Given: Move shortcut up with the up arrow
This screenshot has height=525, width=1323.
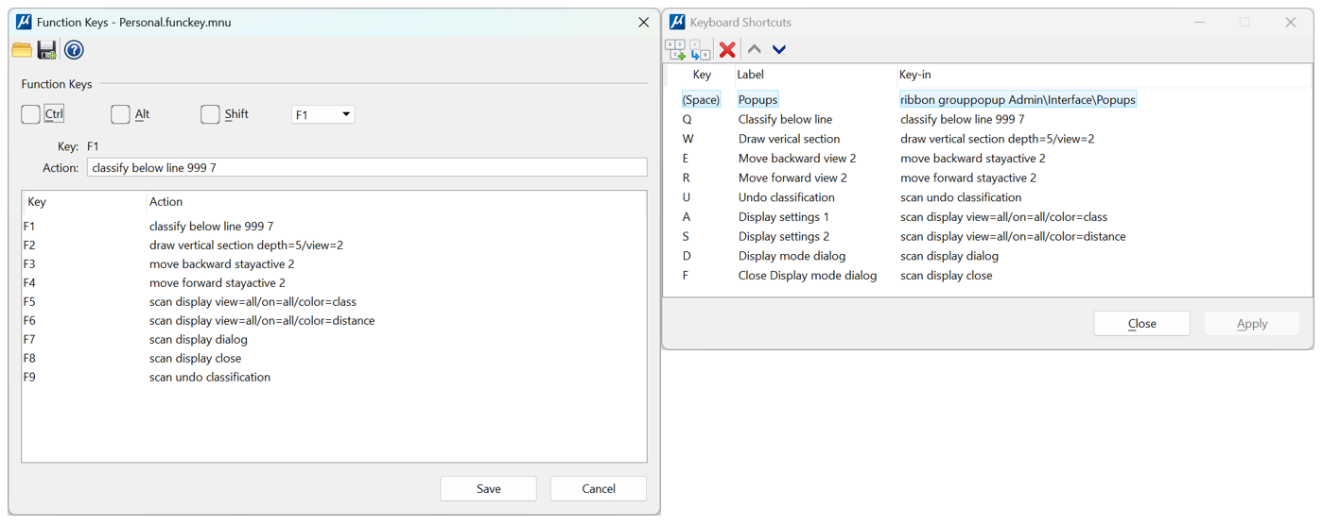Looking at the screenshot, I should [x=755, y=50].
